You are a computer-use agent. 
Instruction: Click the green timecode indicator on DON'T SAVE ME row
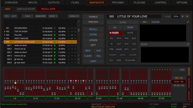coord(55,38)
